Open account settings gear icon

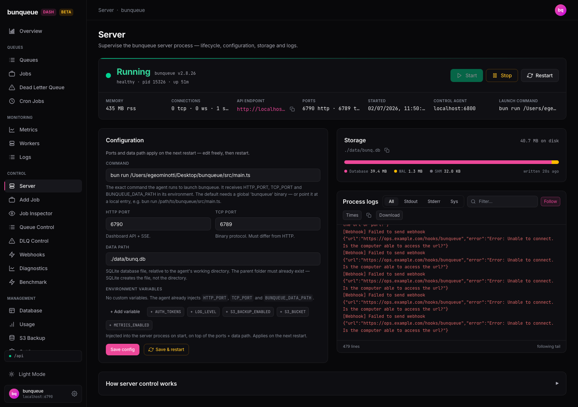74,394
